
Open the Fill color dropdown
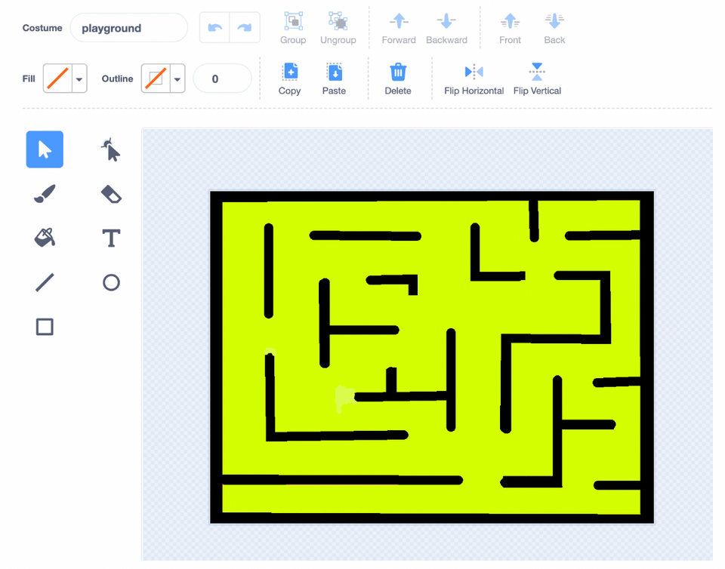pos(77,78)
